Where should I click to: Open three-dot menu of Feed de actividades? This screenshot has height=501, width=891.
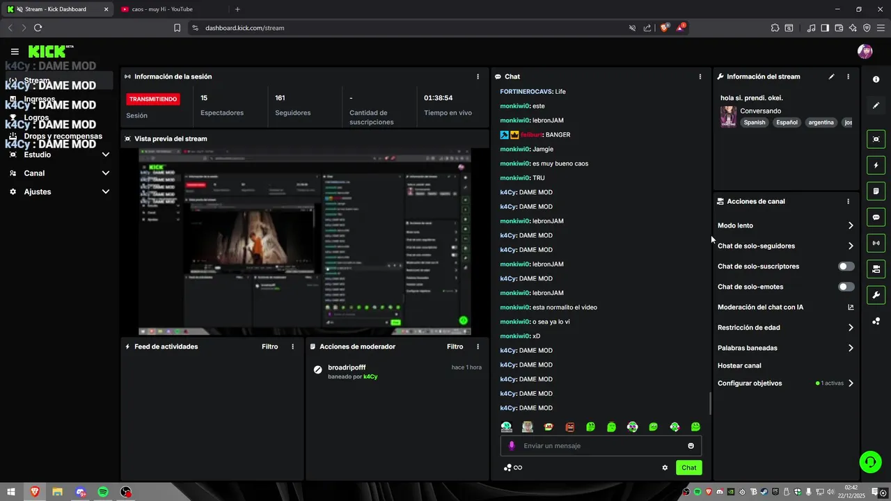[x=292, y=347]
